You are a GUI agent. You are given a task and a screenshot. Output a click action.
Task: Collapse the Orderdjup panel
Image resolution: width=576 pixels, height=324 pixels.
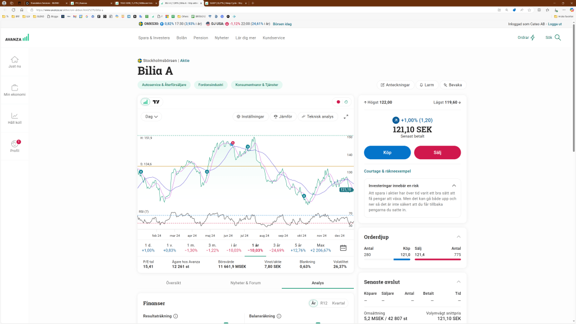458,237
